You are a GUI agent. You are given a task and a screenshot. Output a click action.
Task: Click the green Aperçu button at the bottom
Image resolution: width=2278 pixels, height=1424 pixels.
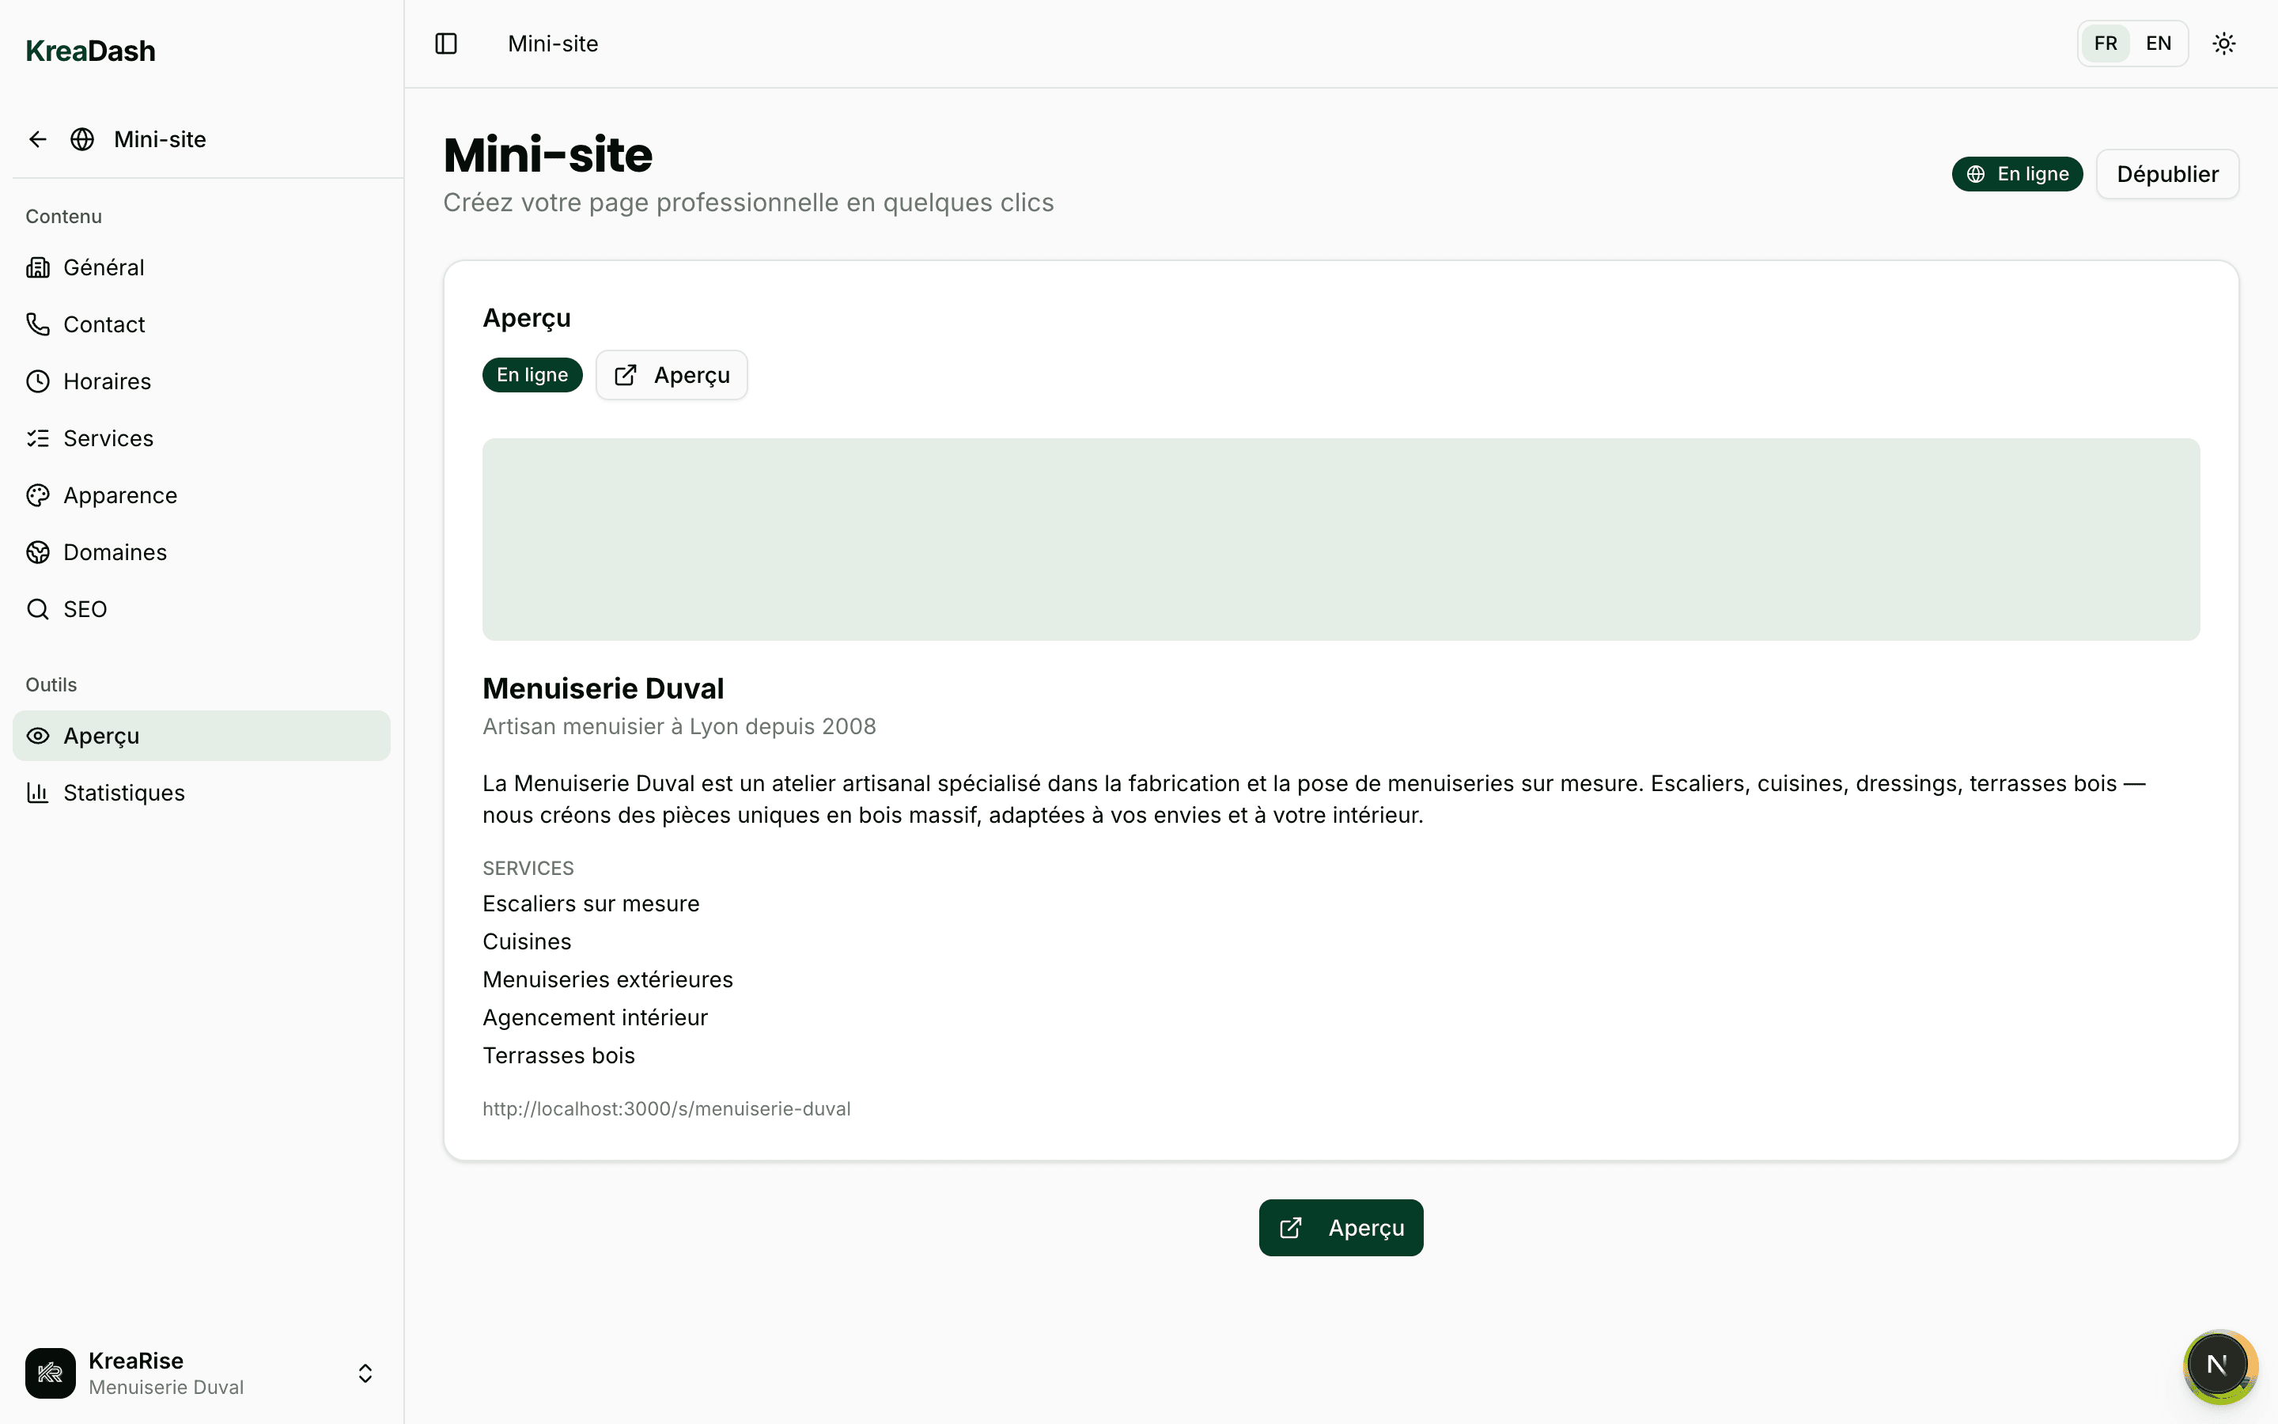click(x=1341, y=1227)
